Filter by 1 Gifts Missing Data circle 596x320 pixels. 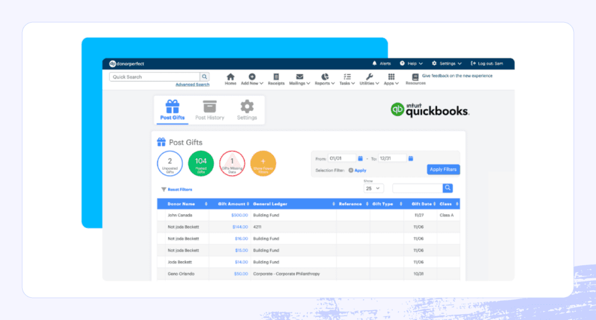point(232,163)
